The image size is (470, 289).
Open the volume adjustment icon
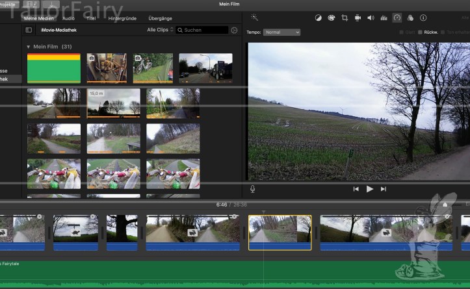[x=371, y=18]
